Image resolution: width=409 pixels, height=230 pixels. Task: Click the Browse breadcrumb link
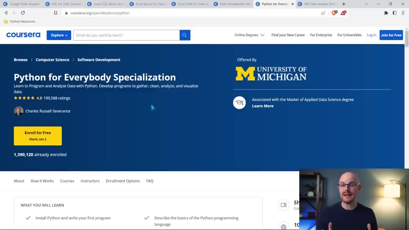[20, 60]
